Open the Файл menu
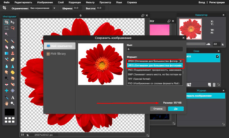This screenshot has width=229, height=138. click(7, 2)
